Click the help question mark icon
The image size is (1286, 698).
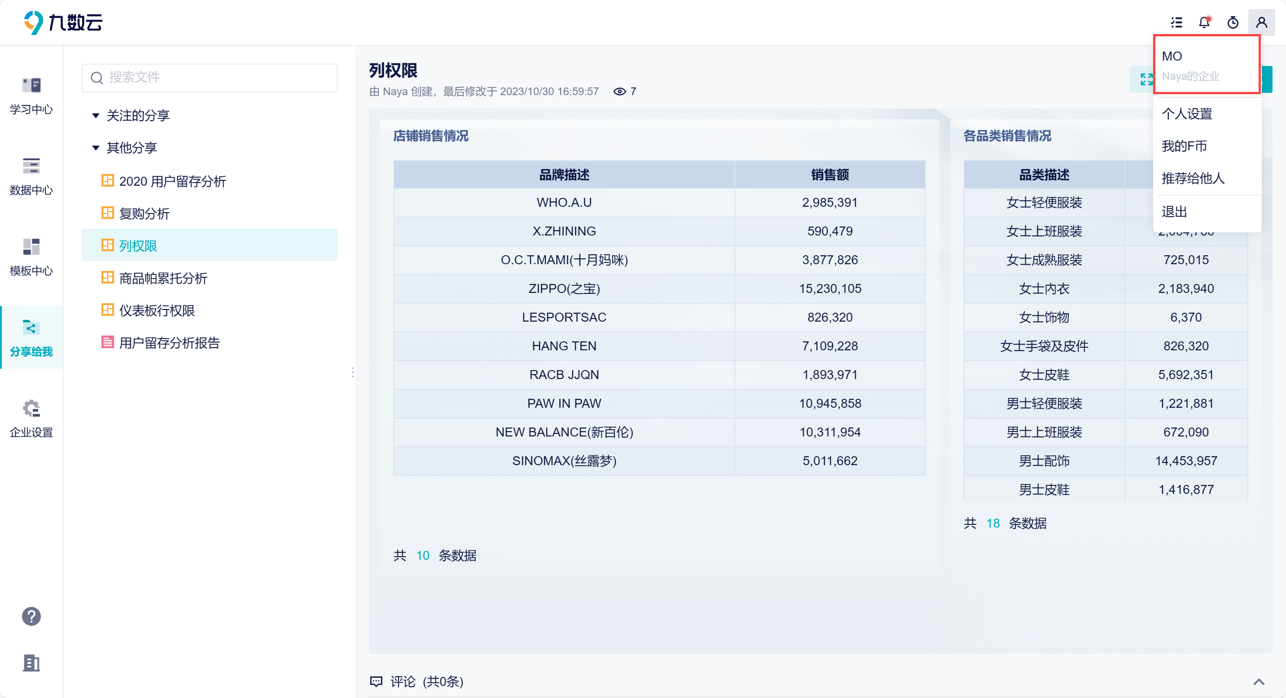[x=31, y=616]
